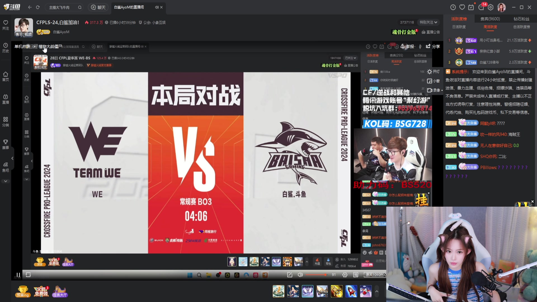Click the search magnifier icon in top bar
The height and width of the screenshot is (302, 537).
tap(80, 8)
